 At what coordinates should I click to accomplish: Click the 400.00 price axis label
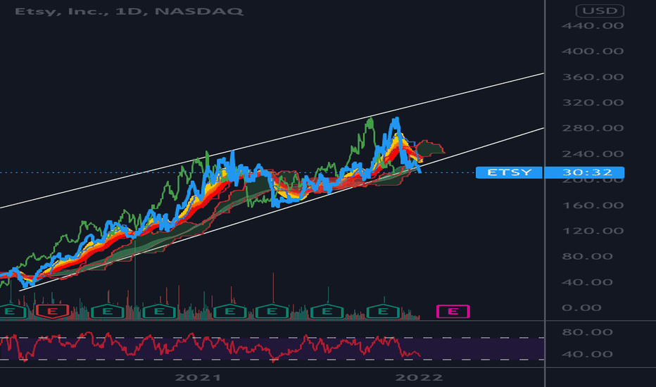[593, 51]
